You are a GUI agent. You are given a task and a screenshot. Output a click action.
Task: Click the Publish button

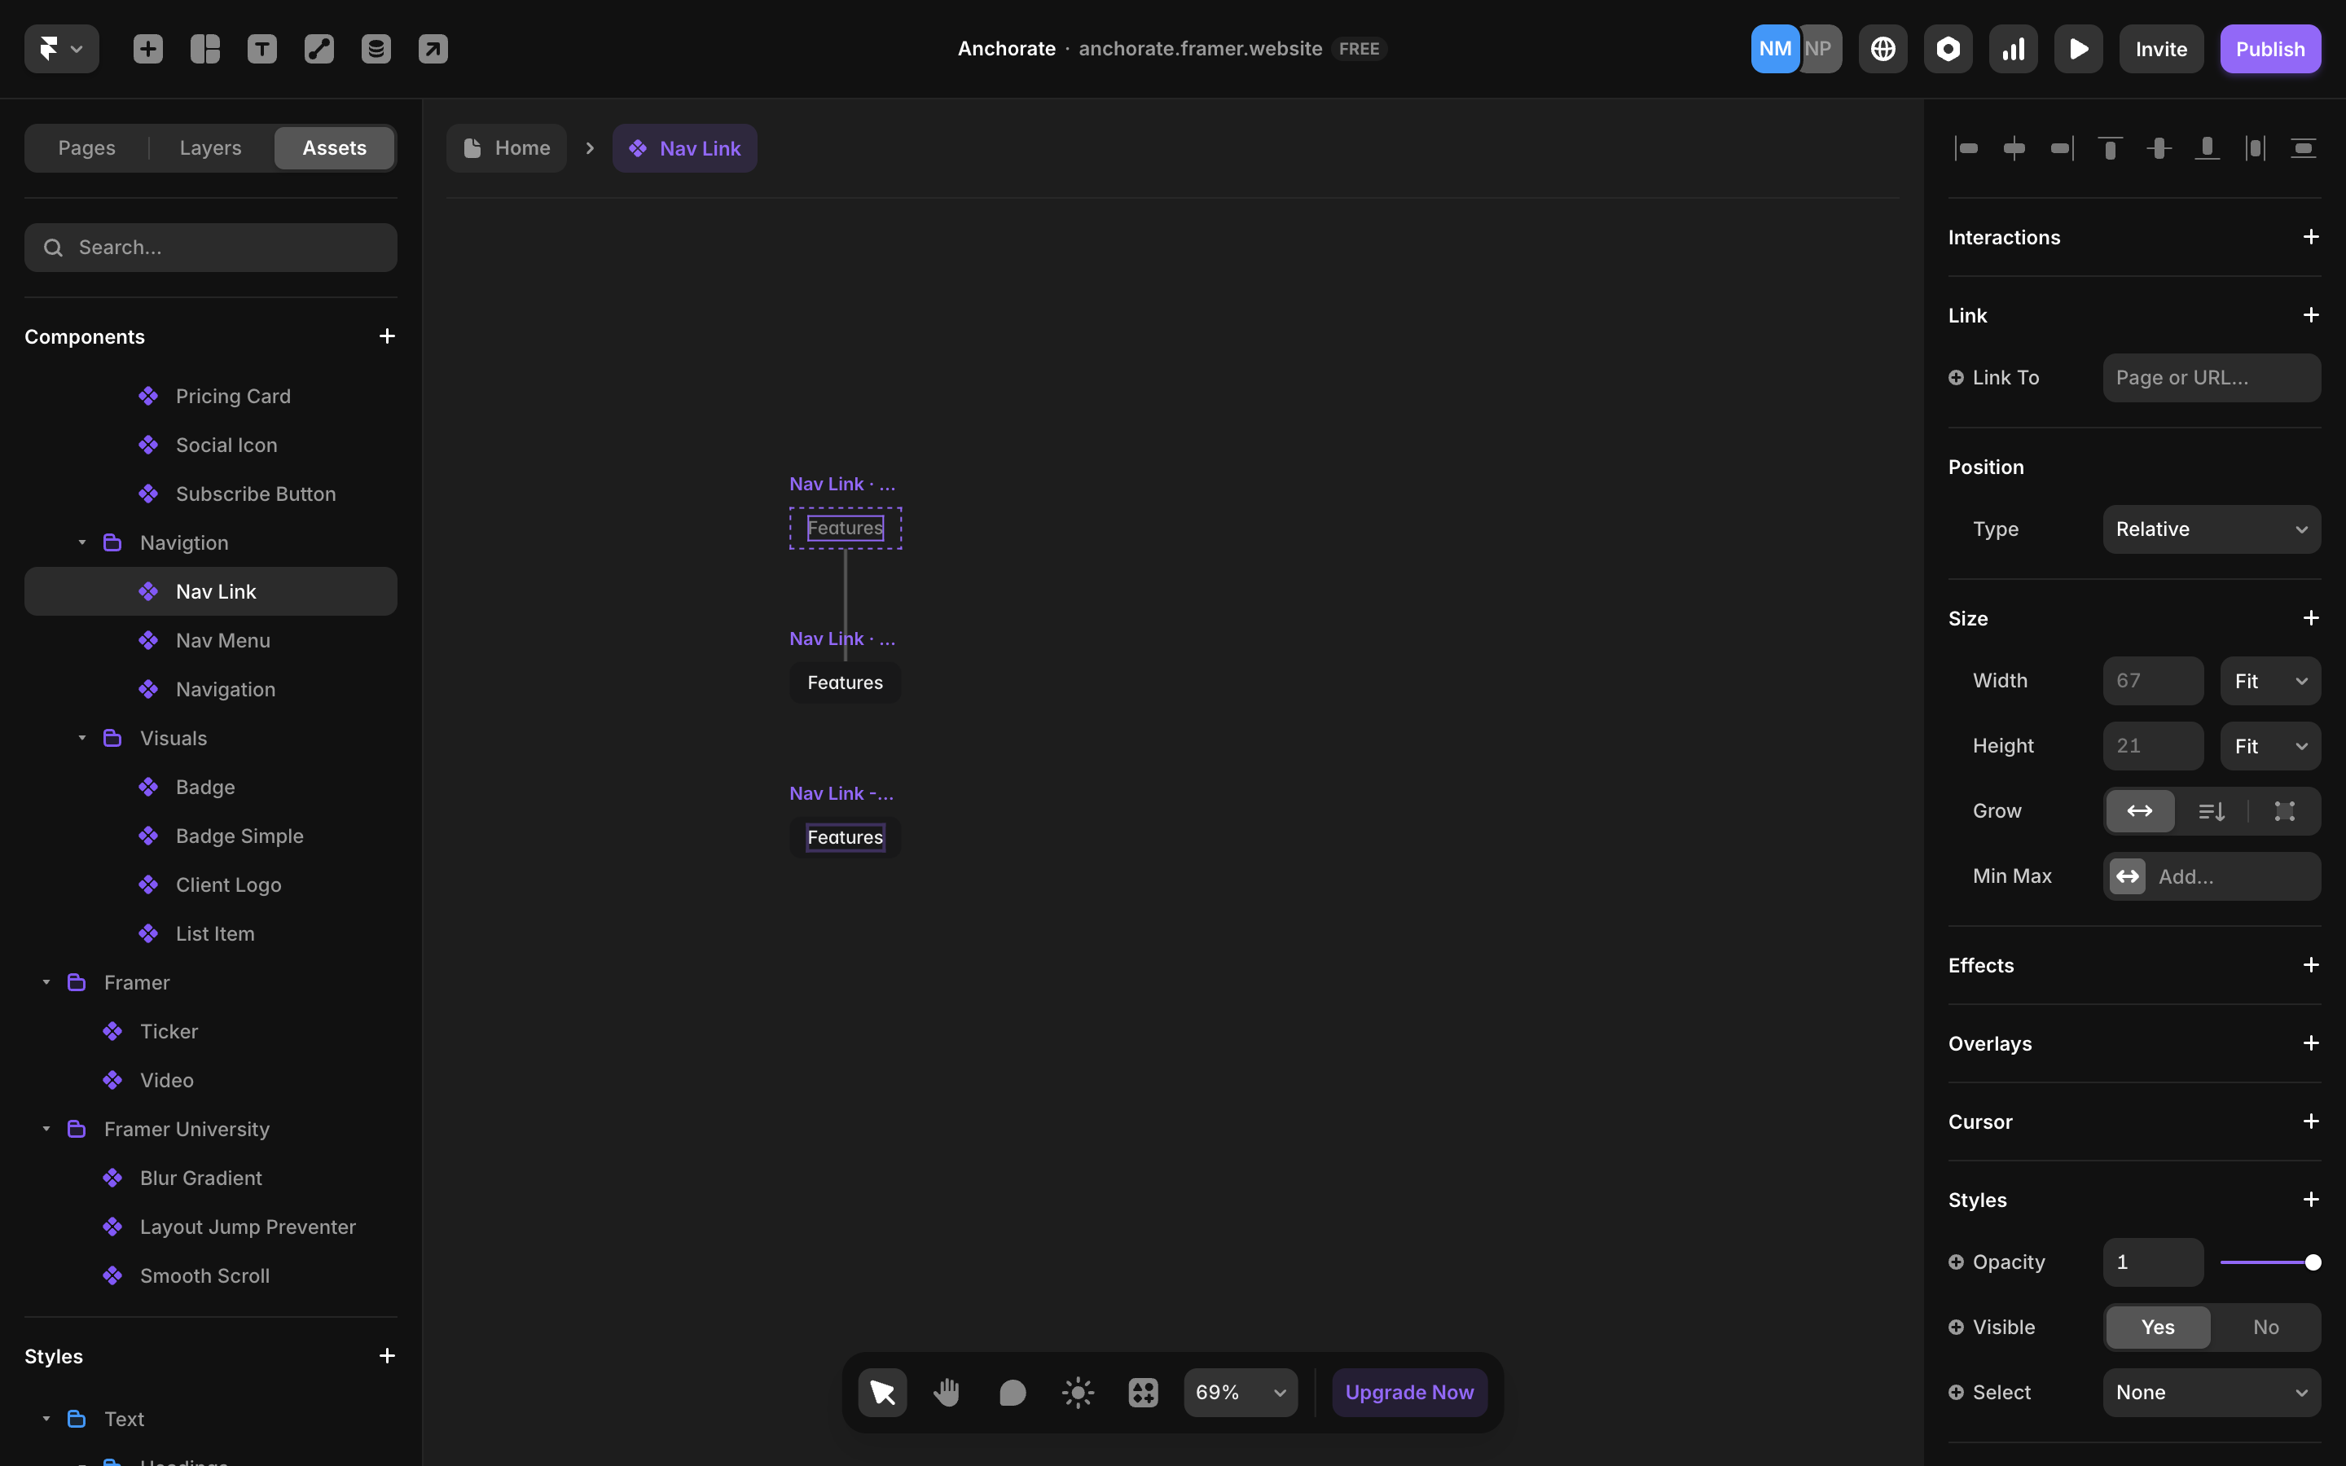click(x=2269, y=49)
